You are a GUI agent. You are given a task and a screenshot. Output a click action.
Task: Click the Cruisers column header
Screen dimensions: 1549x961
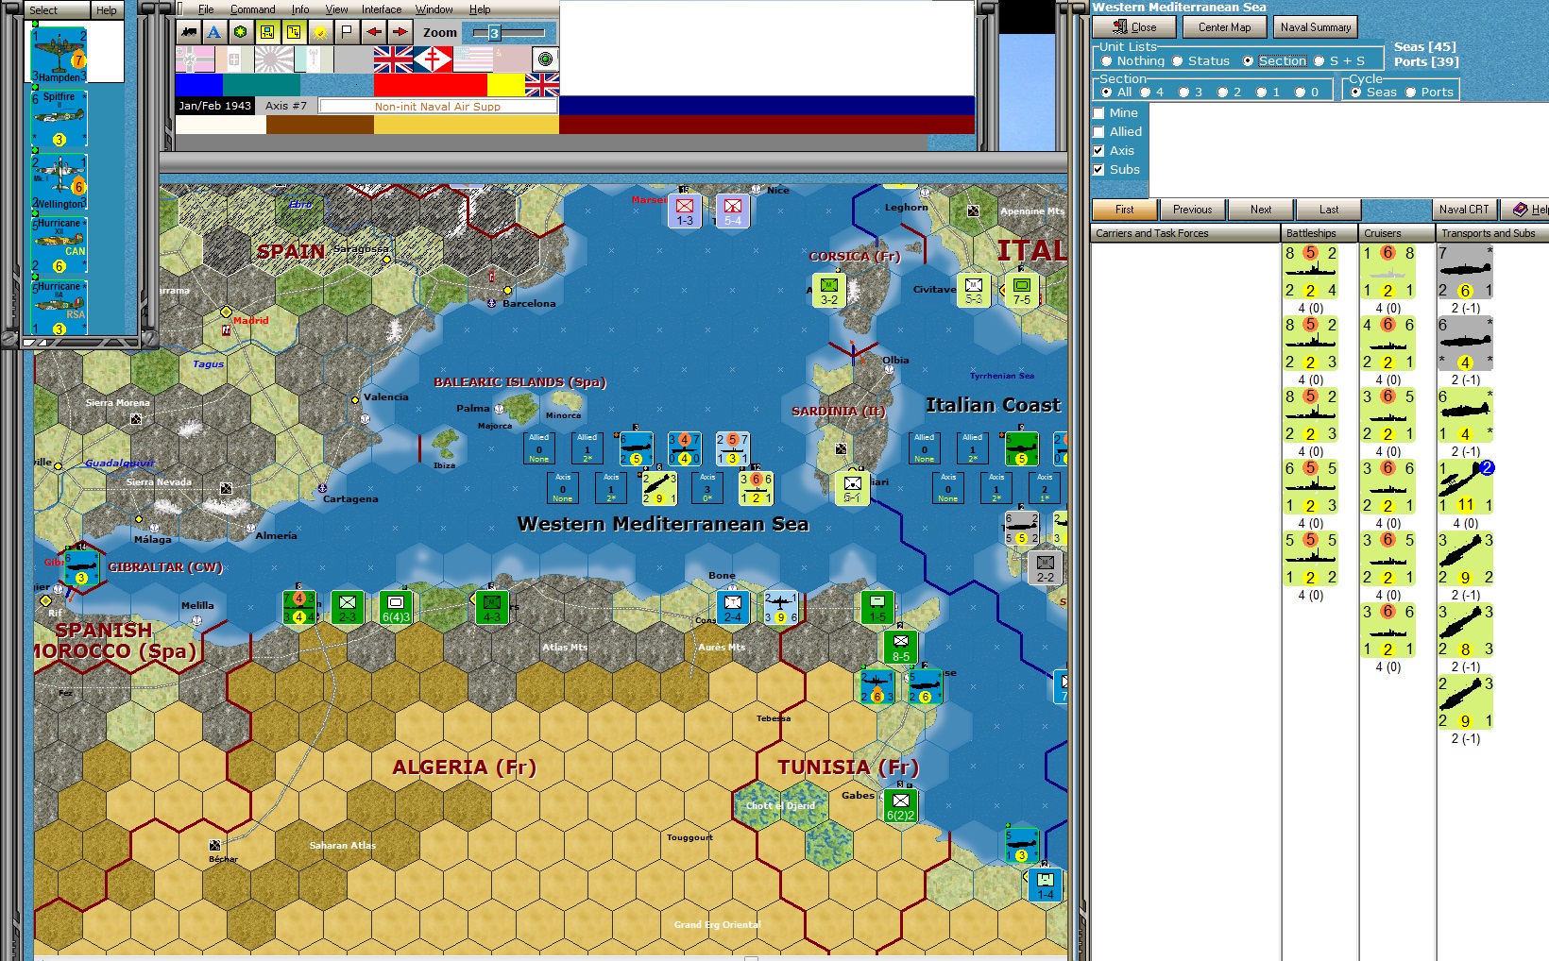click(1396, 233)
